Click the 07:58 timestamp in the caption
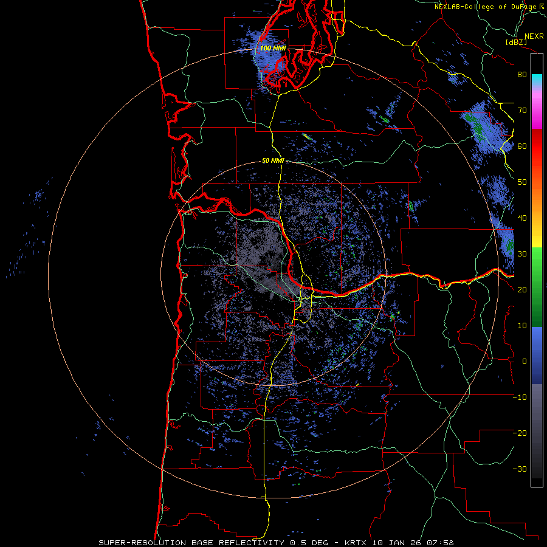Image resolution: width=547 pixels, height=547 pixels. pos(441,543)
